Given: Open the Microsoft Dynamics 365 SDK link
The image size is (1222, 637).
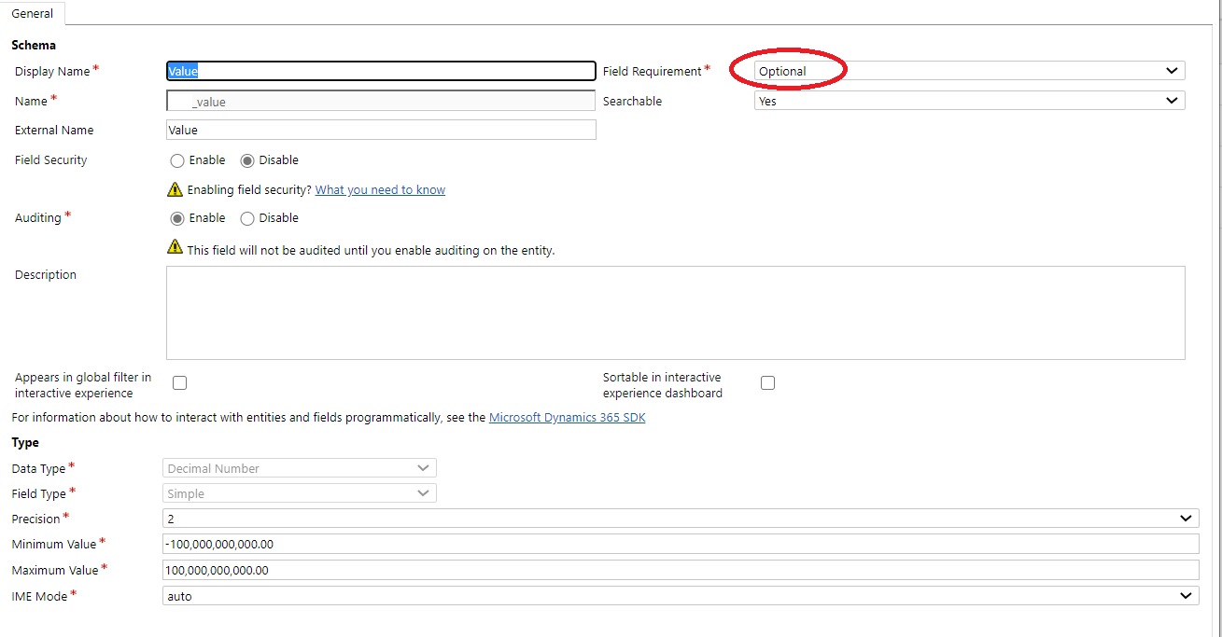Looking at the screenshot, I should (x=568, y=418).
